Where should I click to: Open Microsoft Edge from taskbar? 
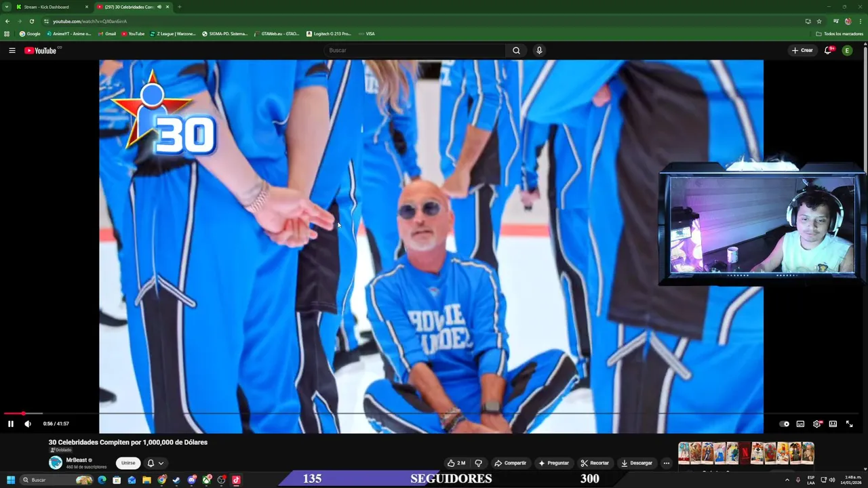(102, 480)
